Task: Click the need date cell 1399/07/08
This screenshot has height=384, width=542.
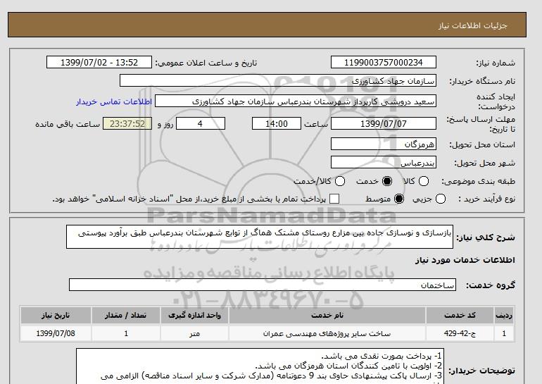Action: point(56,333)
